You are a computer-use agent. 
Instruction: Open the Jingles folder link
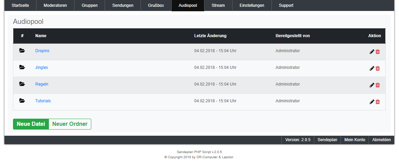point(42,68)
